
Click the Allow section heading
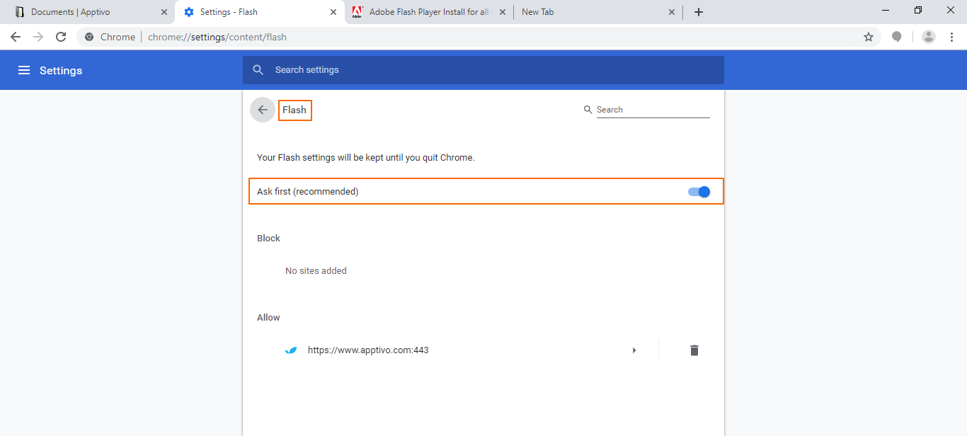[x=268, y=318]
